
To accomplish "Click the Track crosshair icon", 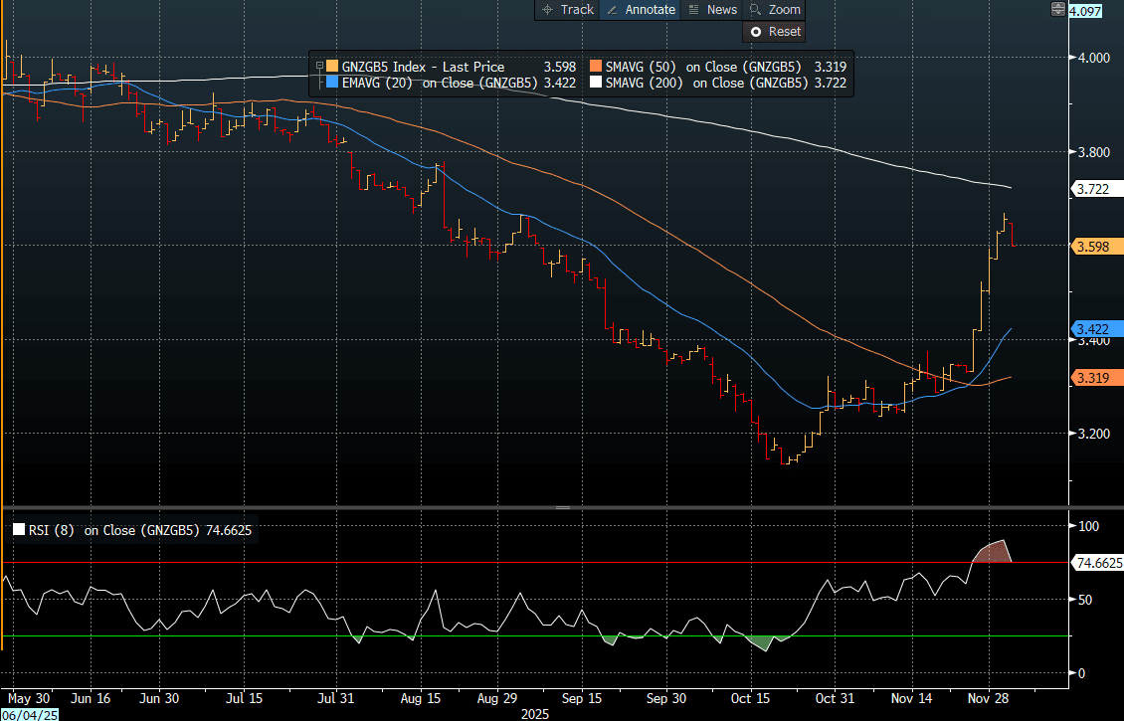I will pyautogui.click(x=547, y=9).
